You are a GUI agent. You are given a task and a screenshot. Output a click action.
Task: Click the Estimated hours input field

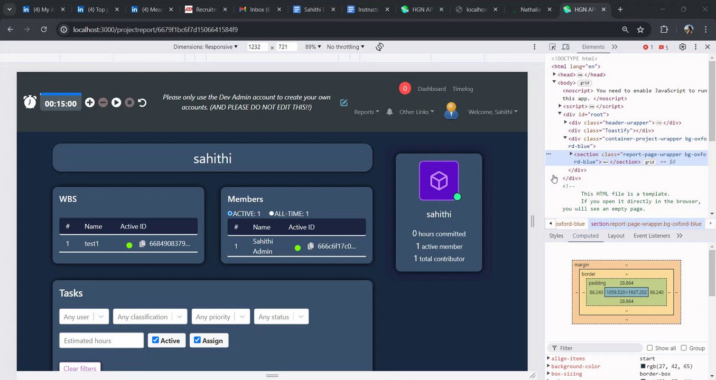(x=101, y=340)
